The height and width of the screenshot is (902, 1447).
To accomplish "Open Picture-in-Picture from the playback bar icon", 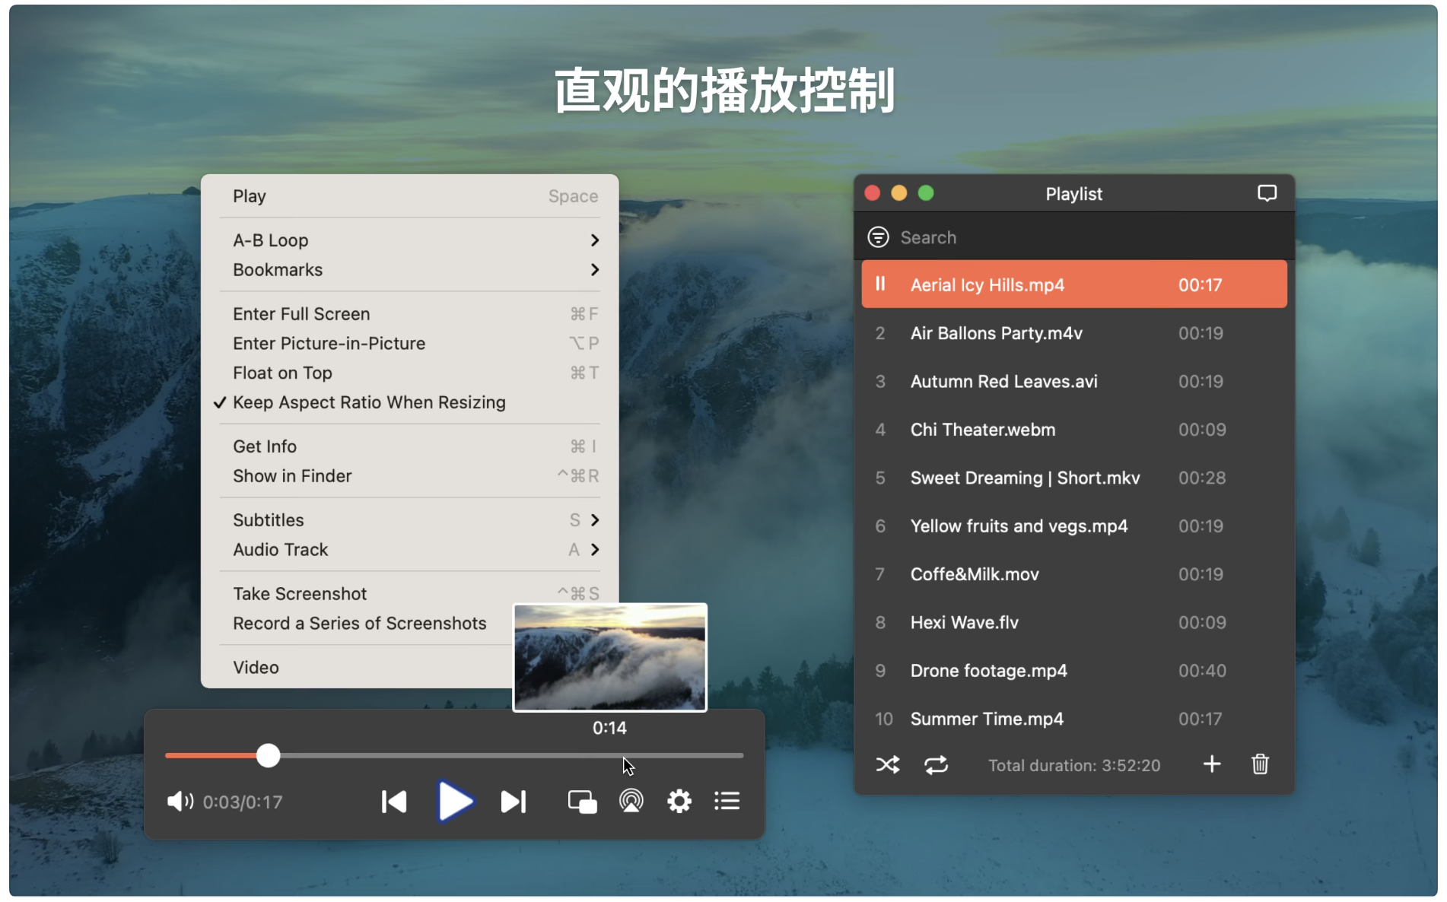I will tap(582, 800).
